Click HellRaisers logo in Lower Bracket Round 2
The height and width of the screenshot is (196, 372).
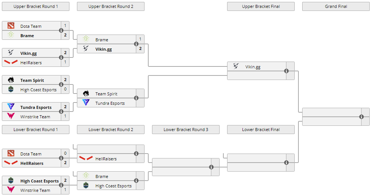point(86,159)
